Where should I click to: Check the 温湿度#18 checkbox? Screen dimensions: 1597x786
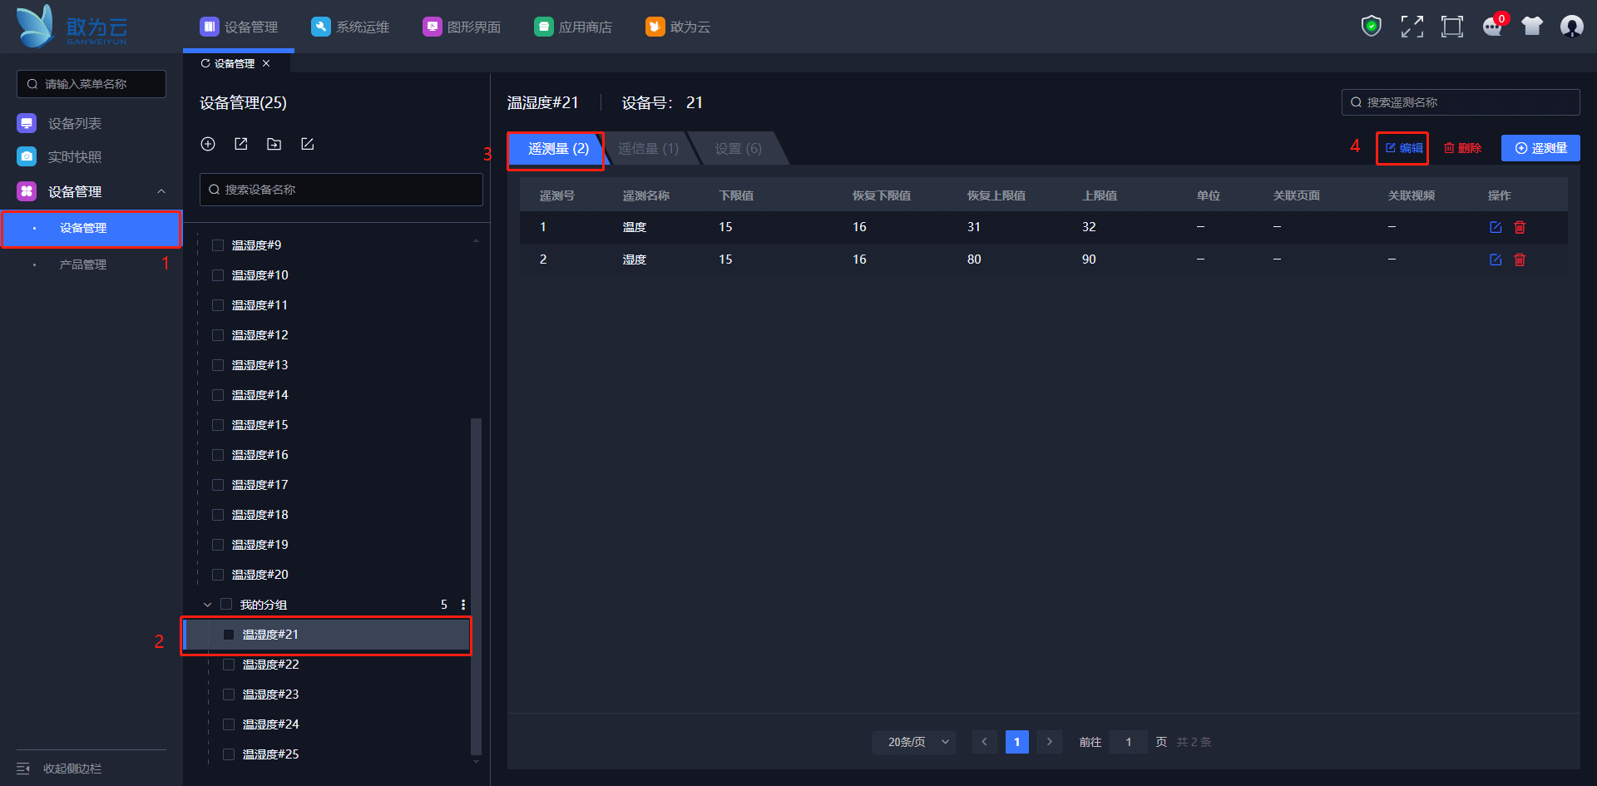pyautogui.click(x=218, y=515)
